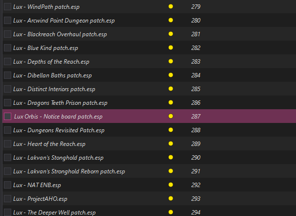Image resolution: width=296 pixels, height=216 pixels.
Task: Click priority number 285
Action: [196, 89]
